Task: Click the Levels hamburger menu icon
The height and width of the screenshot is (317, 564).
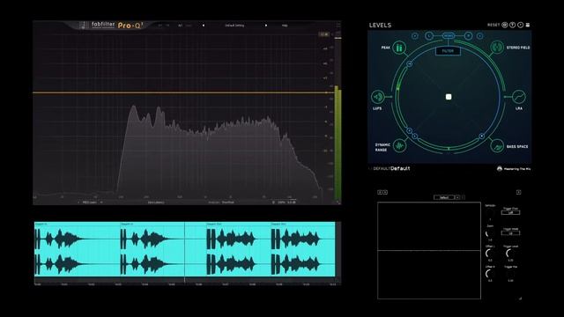Action: tap(528, 25)
